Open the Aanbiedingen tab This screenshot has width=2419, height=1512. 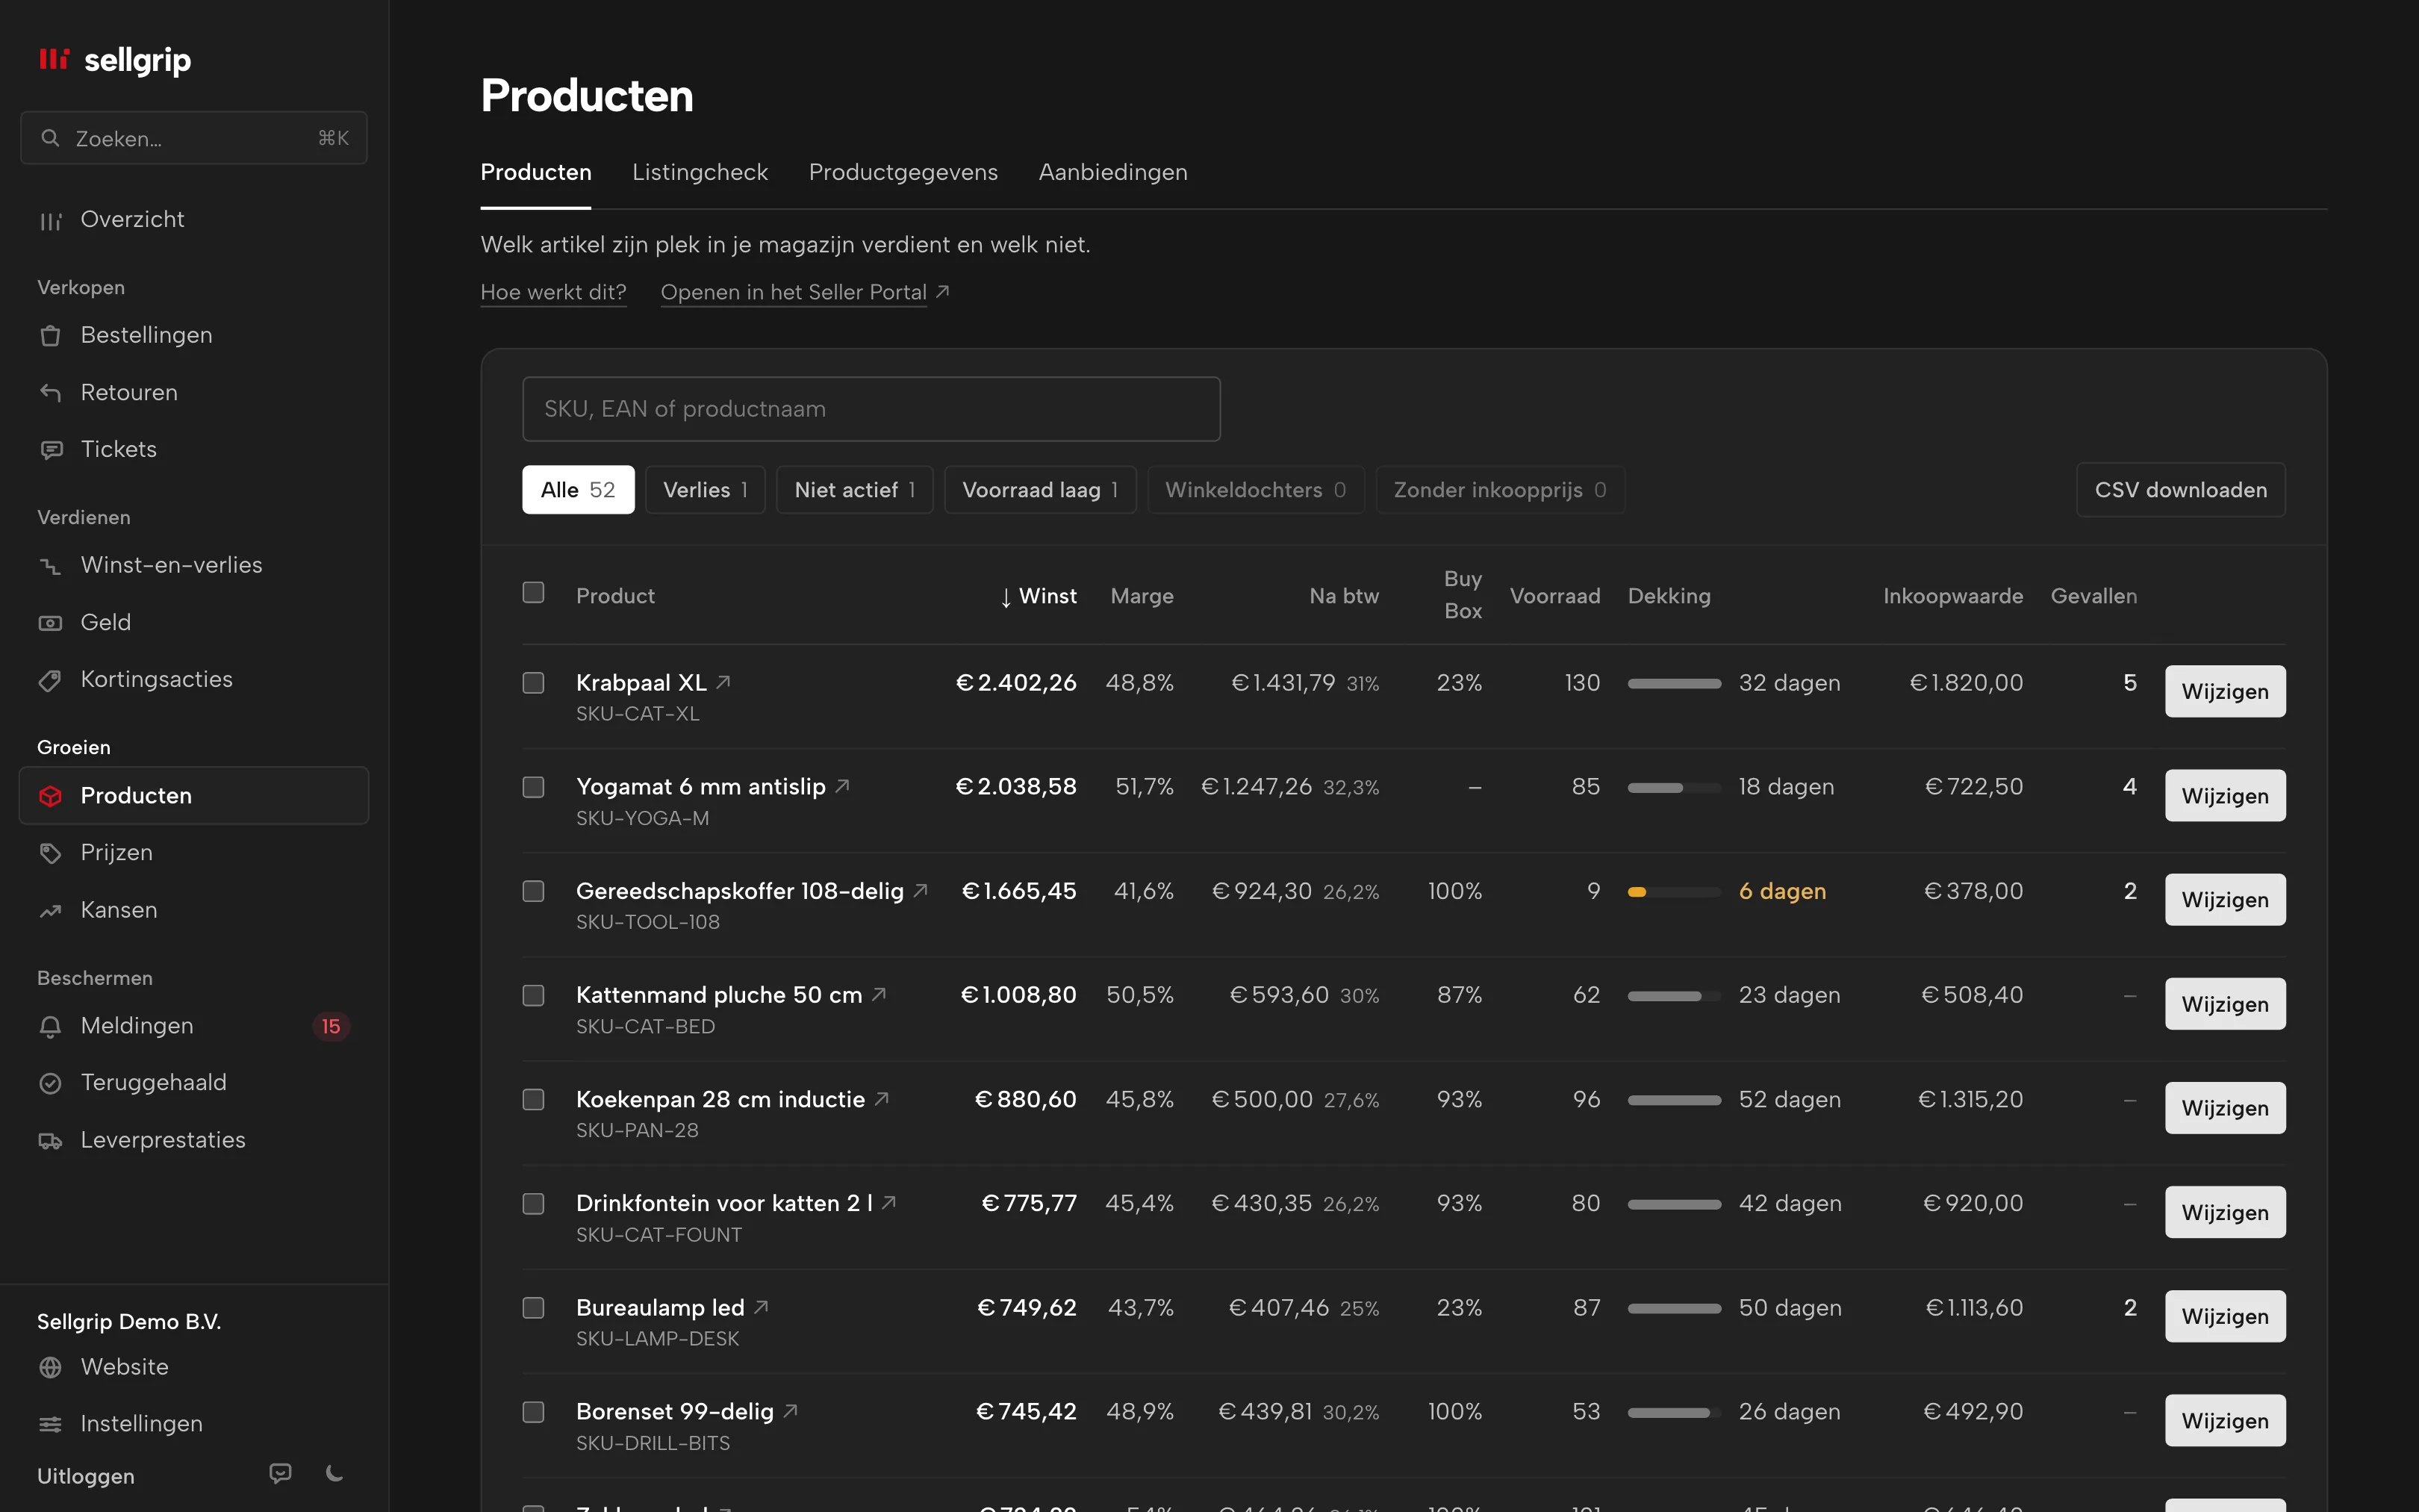click(x=1112, y=172)
